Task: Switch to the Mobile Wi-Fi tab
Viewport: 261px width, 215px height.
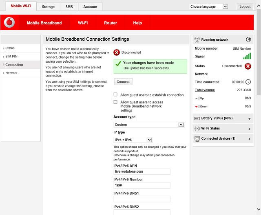Action: pyautogui.click(x=21, y=6)
